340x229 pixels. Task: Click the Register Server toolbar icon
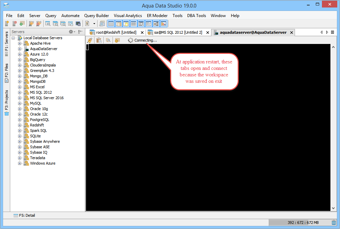pos(7,24)
